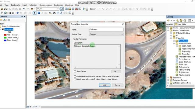Select Roads.shp in Catalog tree
Screen dimensions: 195x109
186,51
